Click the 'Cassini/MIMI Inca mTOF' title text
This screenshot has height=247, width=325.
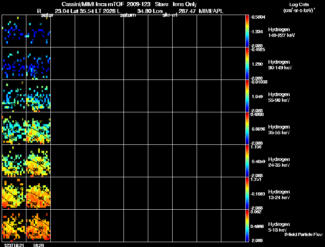93,4
